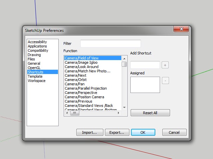Select Camera/Next function
213x159 pixels.
[x=93, y=75]
